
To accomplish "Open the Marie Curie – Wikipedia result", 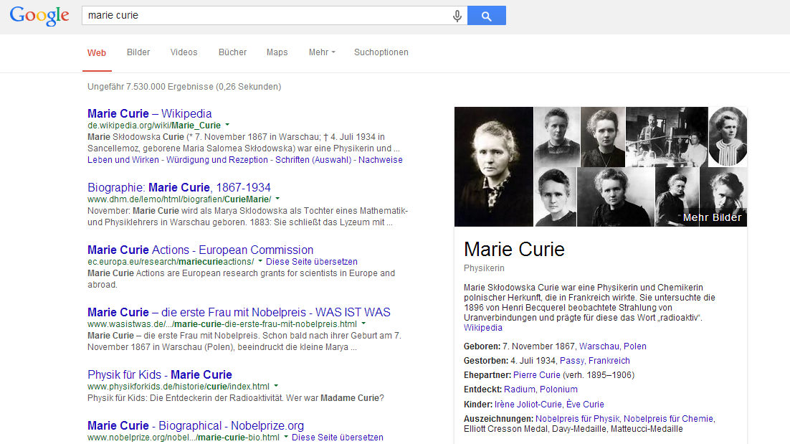I will (150, 113).
